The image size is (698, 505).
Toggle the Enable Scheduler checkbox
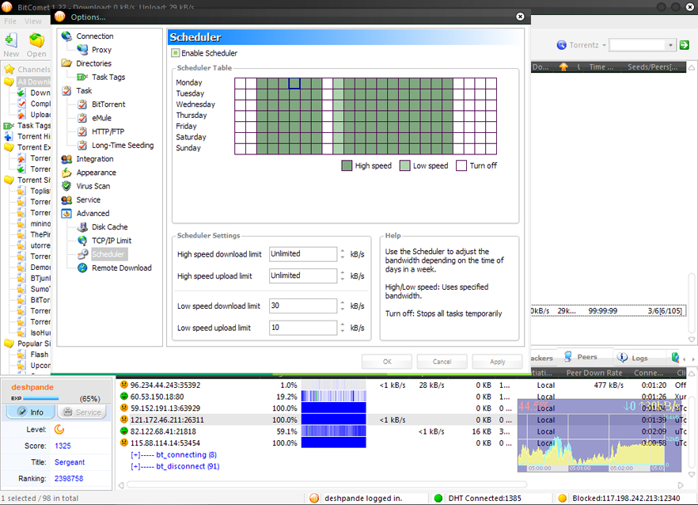pyautogui.click(x=176, y=53)
